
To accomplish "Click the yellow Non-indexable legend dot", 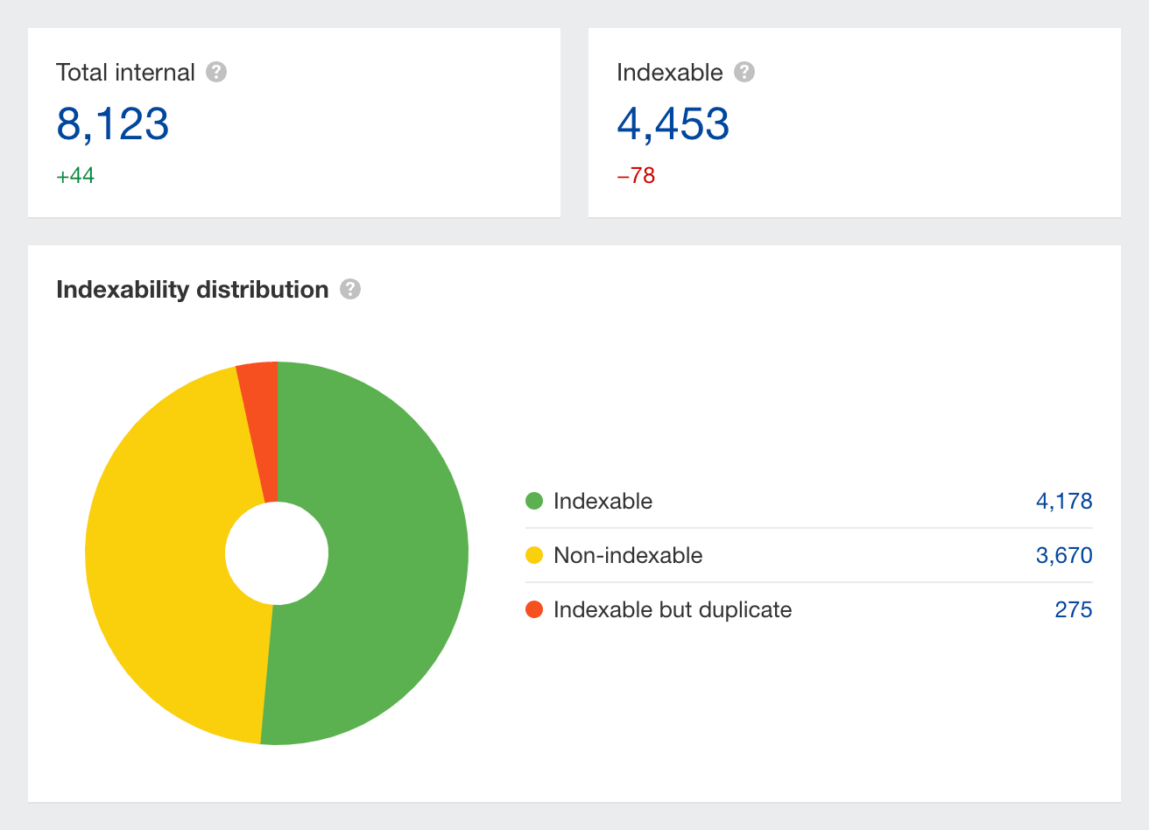I will pyautogui.click(x=535, y=555).
